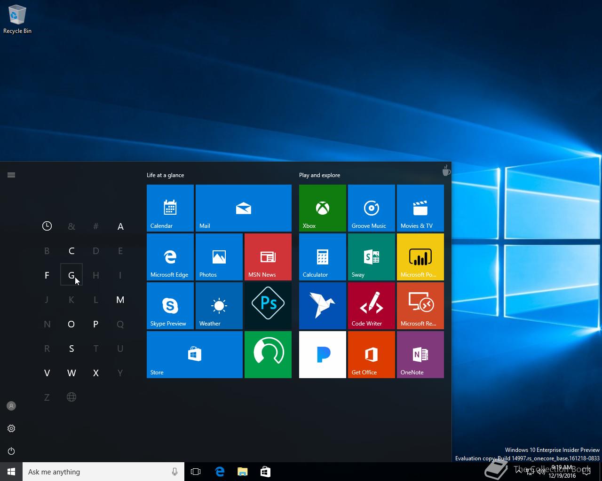Launch the OneNote tile

click(x=420, y=355)
